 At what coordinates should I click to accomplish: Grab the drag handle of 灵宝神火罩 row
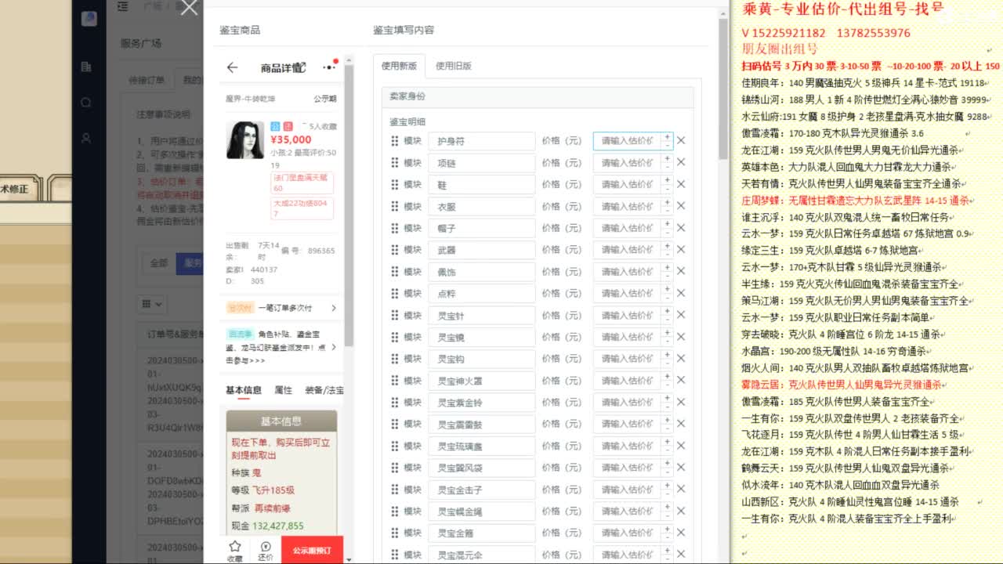tap(395, 381)
